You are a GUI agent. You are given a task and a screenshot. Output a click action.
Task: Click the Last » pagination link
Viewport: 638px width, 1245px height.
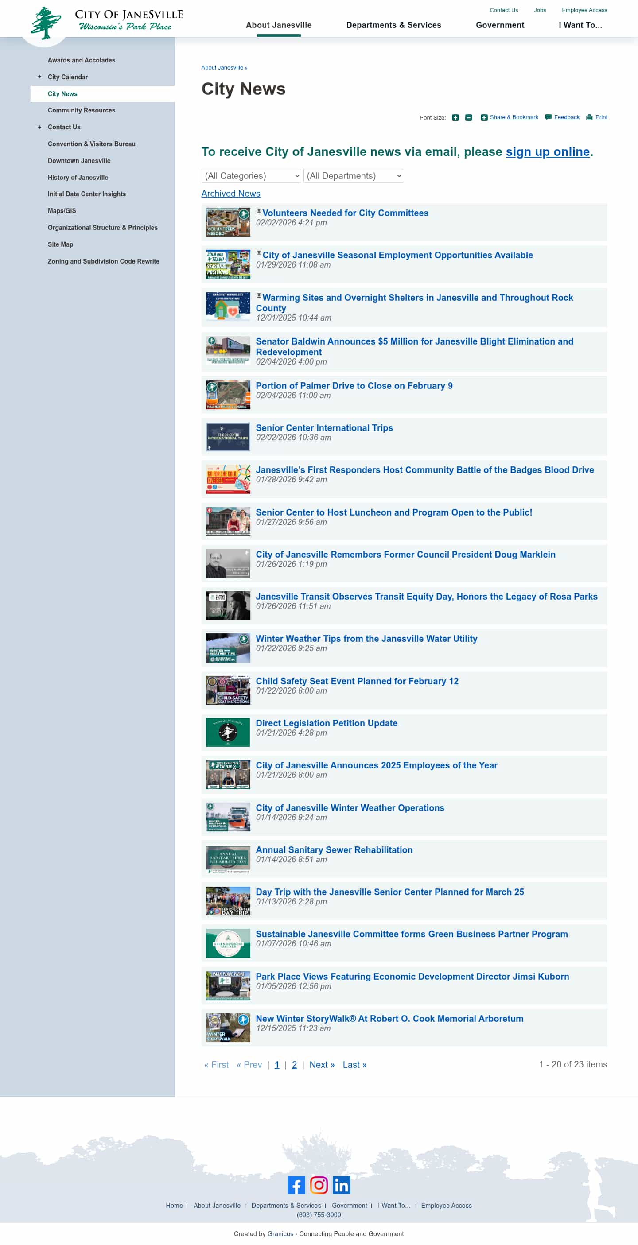(355, 1065)
